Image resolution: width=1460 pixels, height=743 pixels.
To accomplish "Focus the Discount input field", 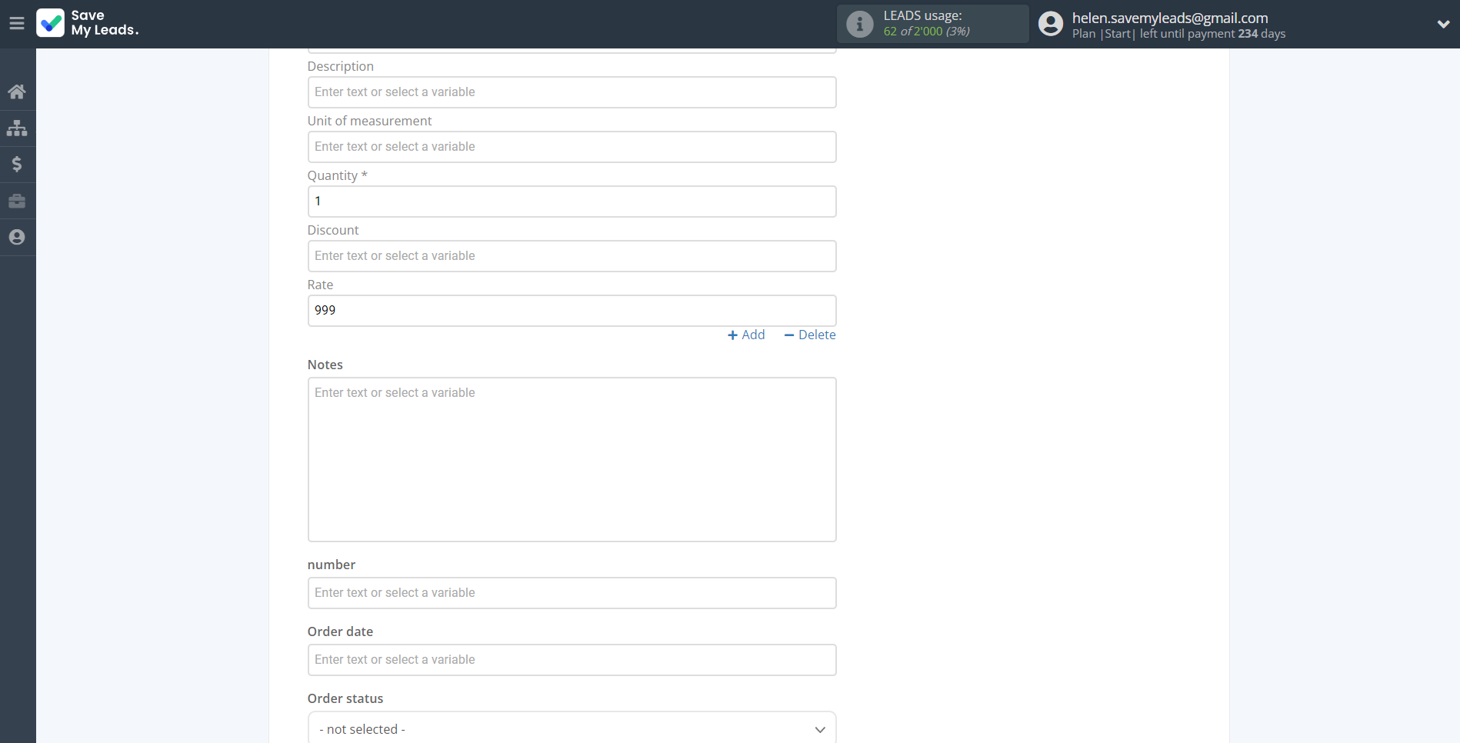I will [x=572, y=256].
